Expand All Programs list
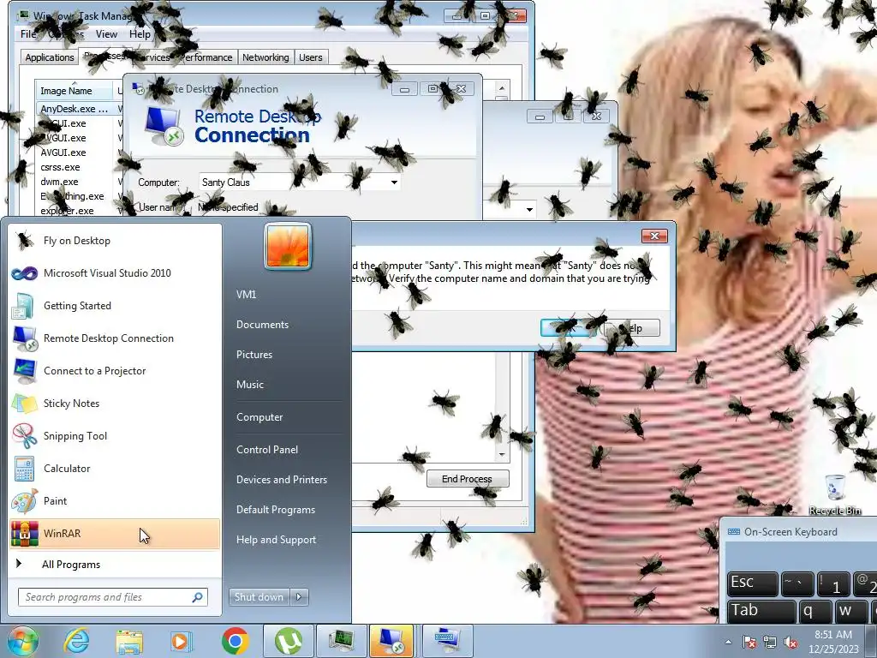877x658 pixels. 115,565
